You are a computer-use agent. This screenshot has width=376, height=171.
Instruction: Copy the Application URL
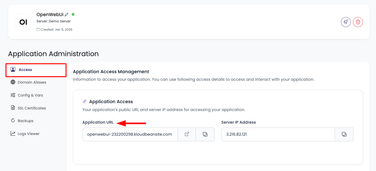coord(205,134)
